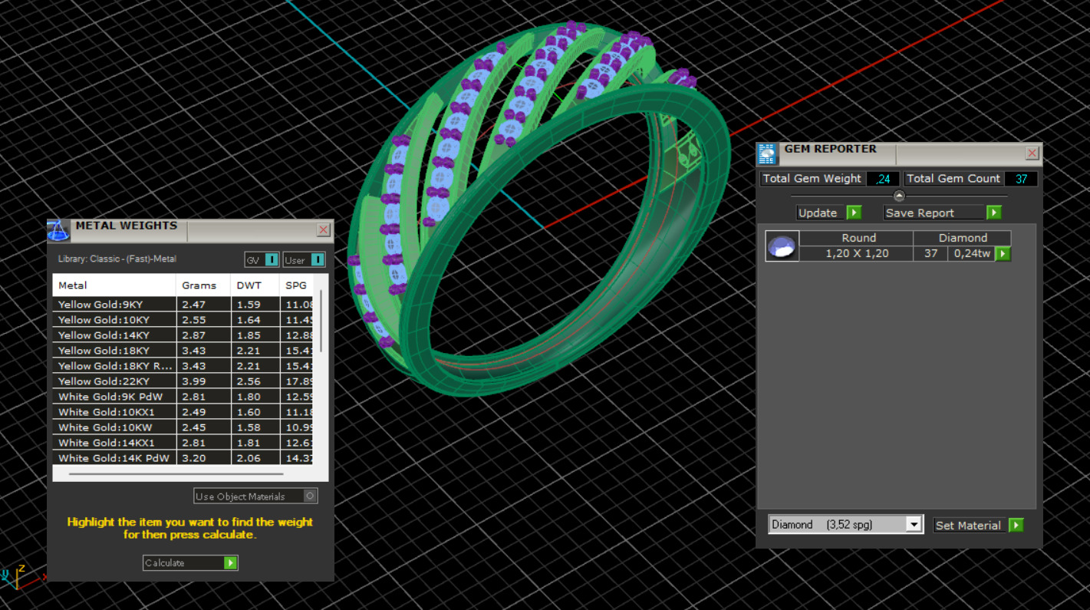
Task: Click the Round shape cell in Gem Reporter
Action: [x=857, y=239]
